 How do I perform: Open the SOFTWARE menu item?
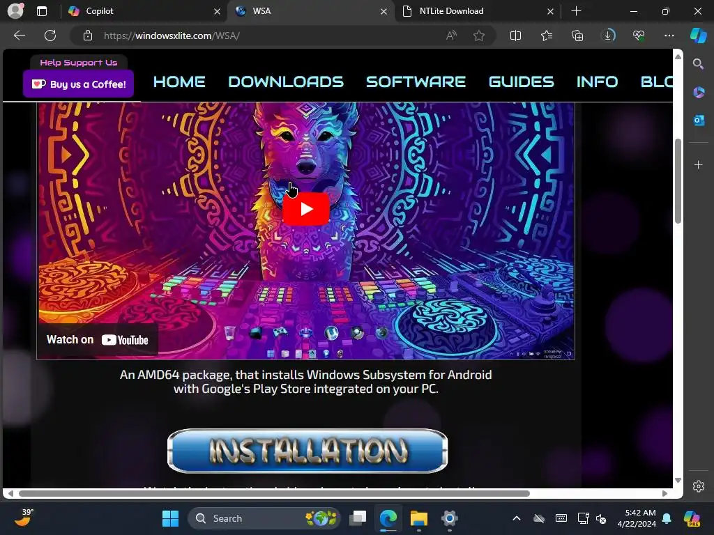(x=416, y=82)
